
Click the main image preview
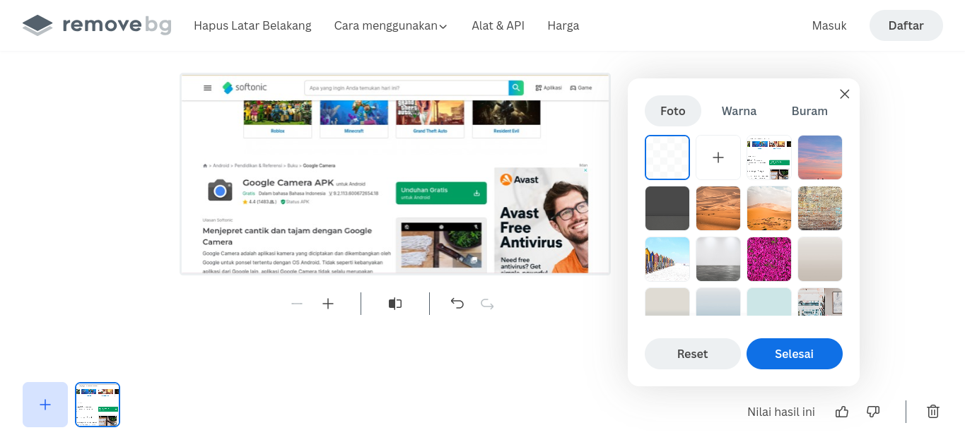(x=395, y=174)
